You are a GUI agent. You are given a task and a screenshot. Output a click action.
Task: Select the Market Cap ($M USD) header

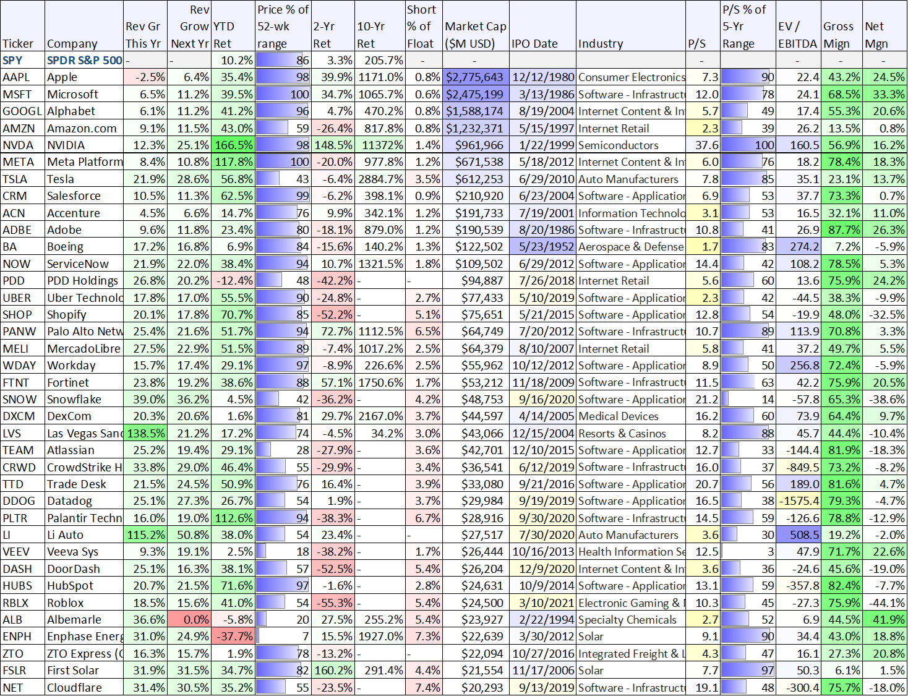pos(476,26)
